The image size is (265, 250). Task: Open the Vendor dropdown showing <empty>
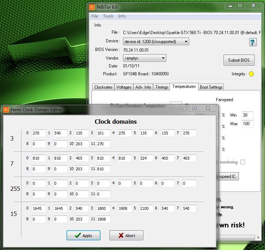[x=145, y=58]
